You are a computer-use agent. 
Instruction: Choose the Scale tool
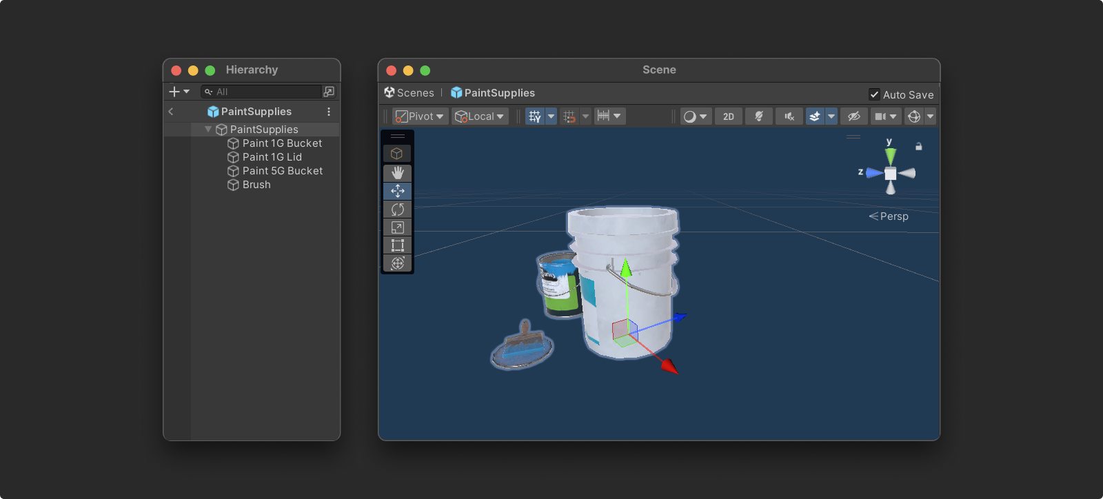point(398,227)
